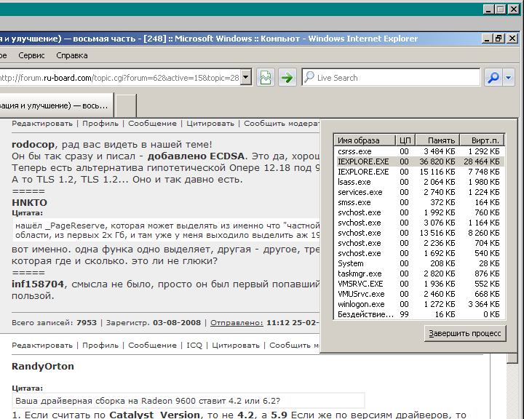Click RandyOrton post's Цитировать link
Image resolution: width=524 pixels, height=419 pixels.
[x=236, y=346]
